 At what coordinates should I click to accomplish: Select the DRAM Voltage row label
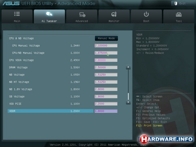pos(18,67)
